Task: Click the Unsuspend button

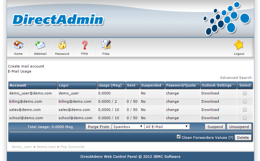Action: pos(239,127)
